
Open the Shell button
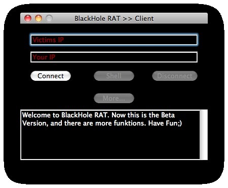pyautogui.click(x=114, y=76)
